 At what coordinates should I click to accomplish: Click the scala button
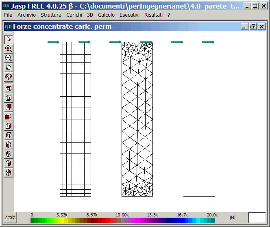(x=10, y=218)
